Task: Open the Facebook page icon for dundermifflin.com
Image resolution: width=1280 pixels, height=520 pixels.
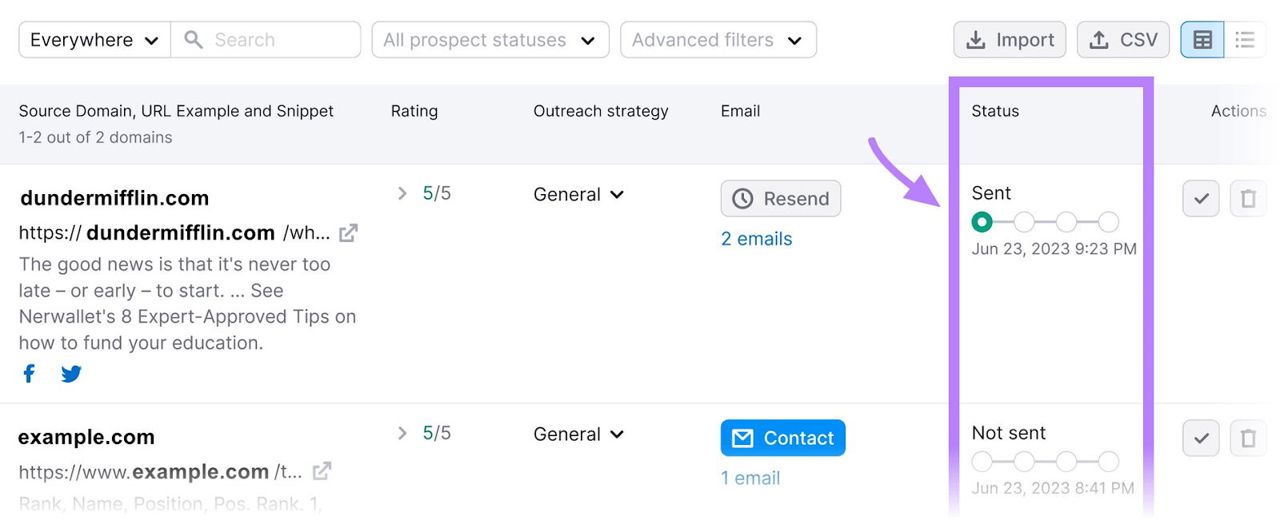Action: pyautogui.click(x=29, y=373)
